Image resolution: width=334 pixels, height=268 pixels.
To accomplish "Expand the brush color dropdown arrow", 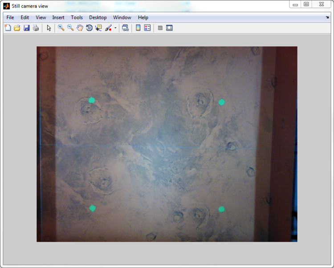I will pyautogui.click(x=115, y=28).
